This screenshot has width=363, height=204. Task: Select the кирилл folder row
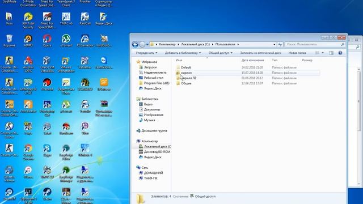(247, 73)
